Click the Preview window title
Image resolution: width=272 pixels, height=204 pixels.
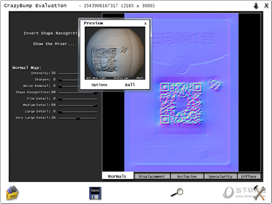click(93, 23)
